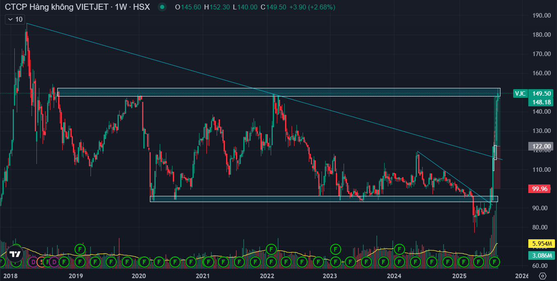Click the change value +3.90 (+2.68%)
Image resolution: width=557 pixels, height=281 pixels.
312,7
